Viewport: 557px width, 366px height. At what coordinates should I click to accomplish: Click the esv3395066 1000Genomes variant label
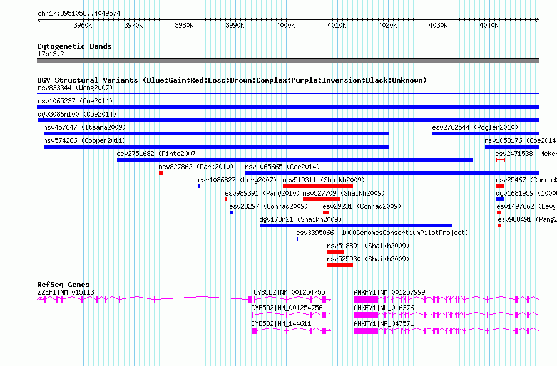click(382, 233)
